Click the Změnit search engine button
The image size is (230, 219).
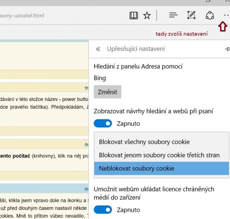point(108,92)
